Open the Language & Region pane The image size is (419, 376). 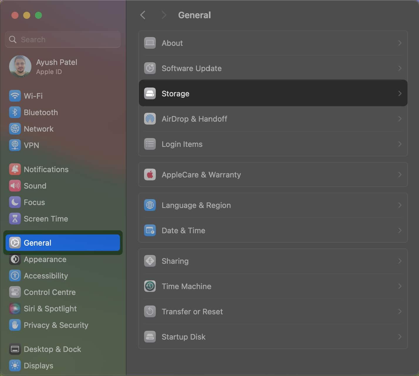tap(273, 205)
